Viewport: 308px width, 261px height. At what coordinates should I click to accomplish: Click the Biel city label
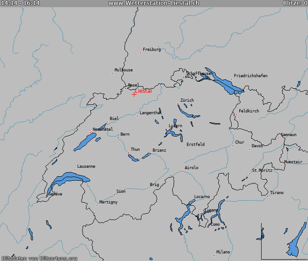[114, 118]
